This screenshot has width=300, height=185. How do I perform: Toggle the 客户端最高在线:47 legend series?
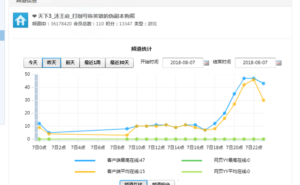coord(126,160)
